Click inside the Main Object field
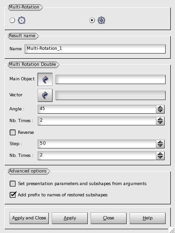The height and width of the screenshot is (233, 175). pos(110,79)
